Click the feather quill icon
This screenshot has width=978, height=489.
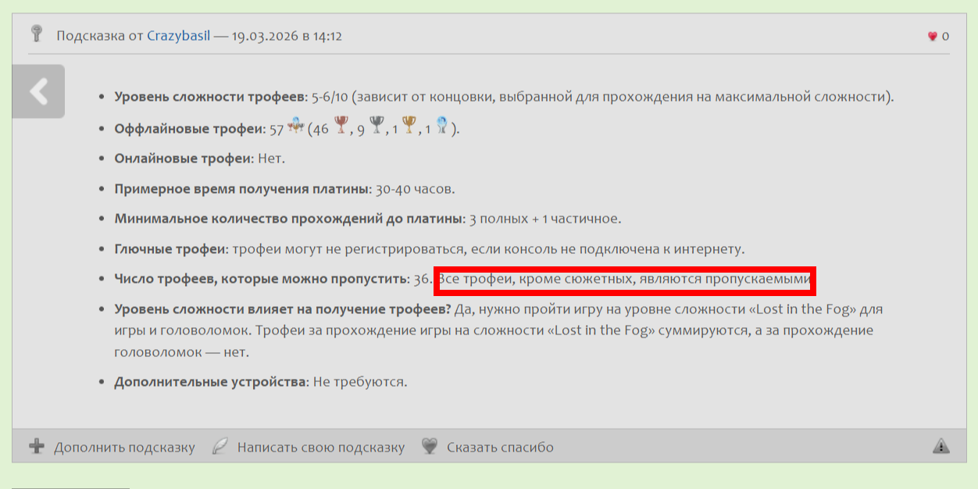(x=221, y=447)
